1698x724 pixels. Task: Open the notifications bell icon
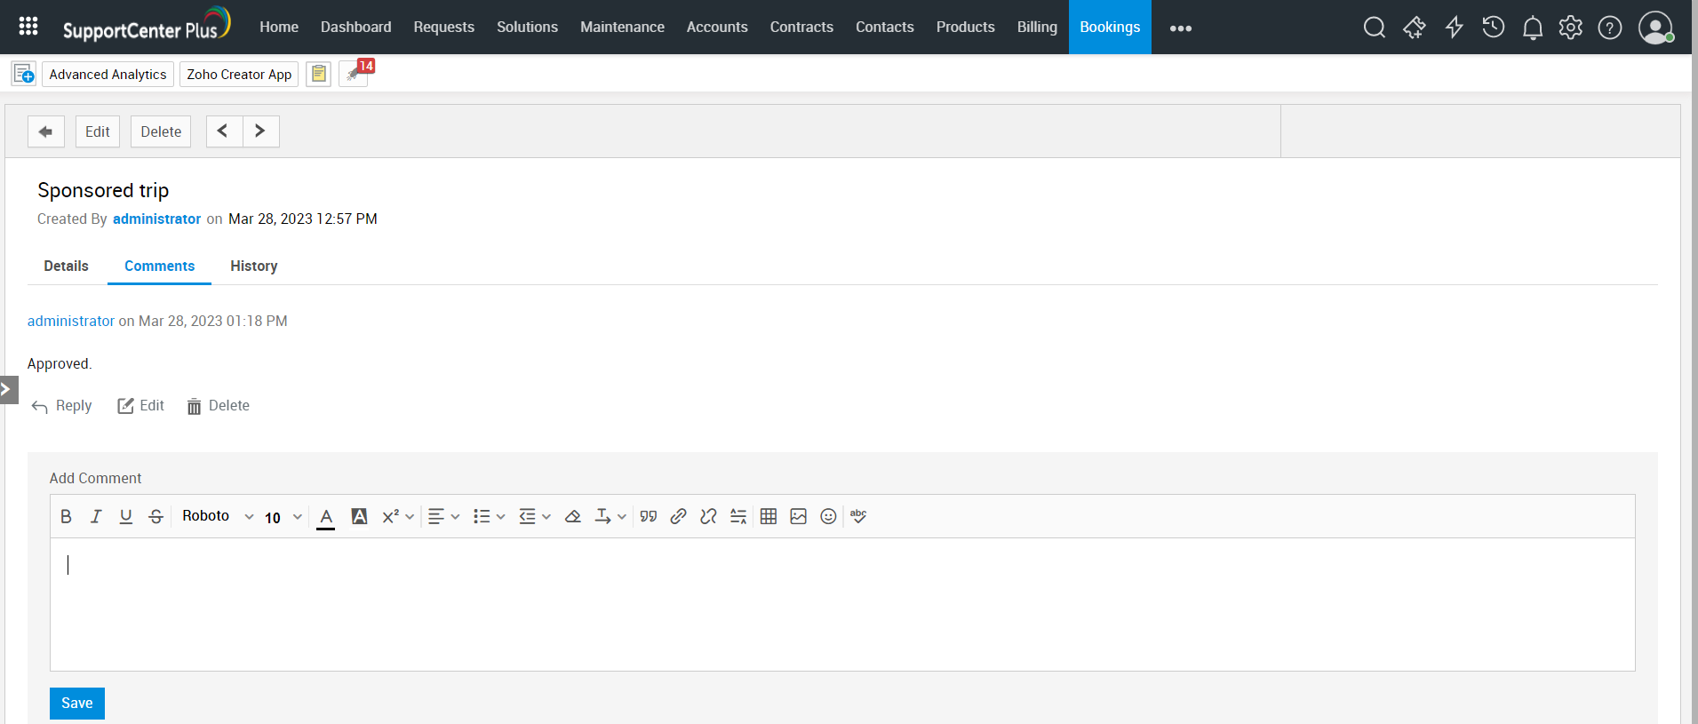[1532, 28]
